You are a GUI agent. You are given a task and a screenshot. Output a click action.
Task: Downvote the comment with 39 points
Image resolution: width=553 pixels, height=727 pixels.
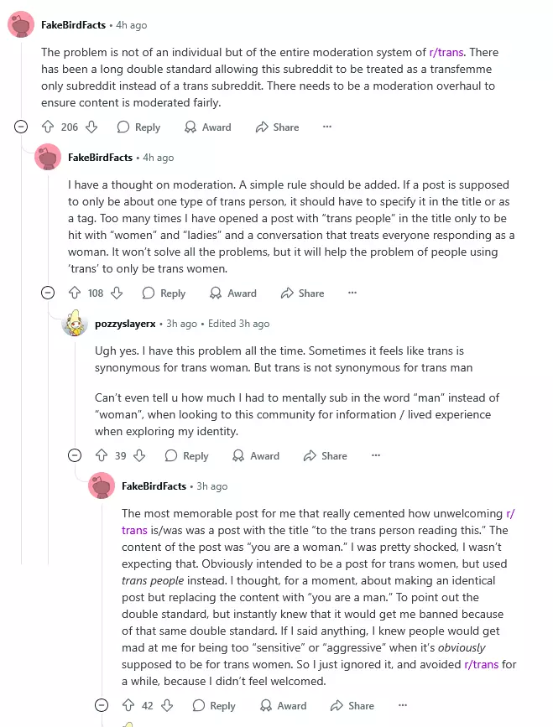[139, 456]
